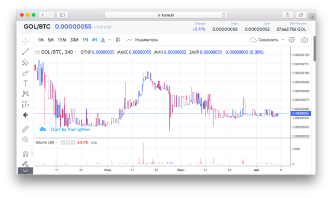Open chart settings gear icon
Viewport: 332px width, 198px height.
pos(292,40)
